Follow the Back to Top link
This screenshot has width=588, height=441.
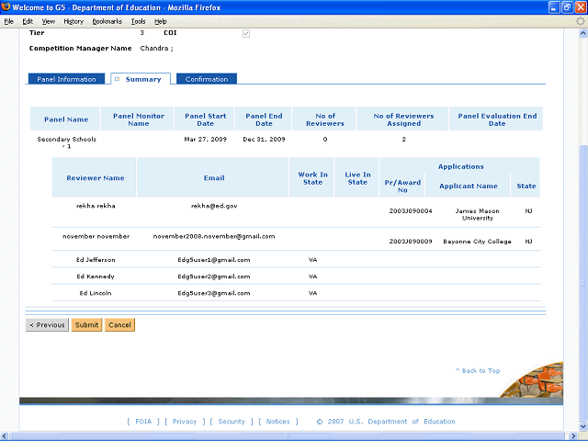coord(478,370)
